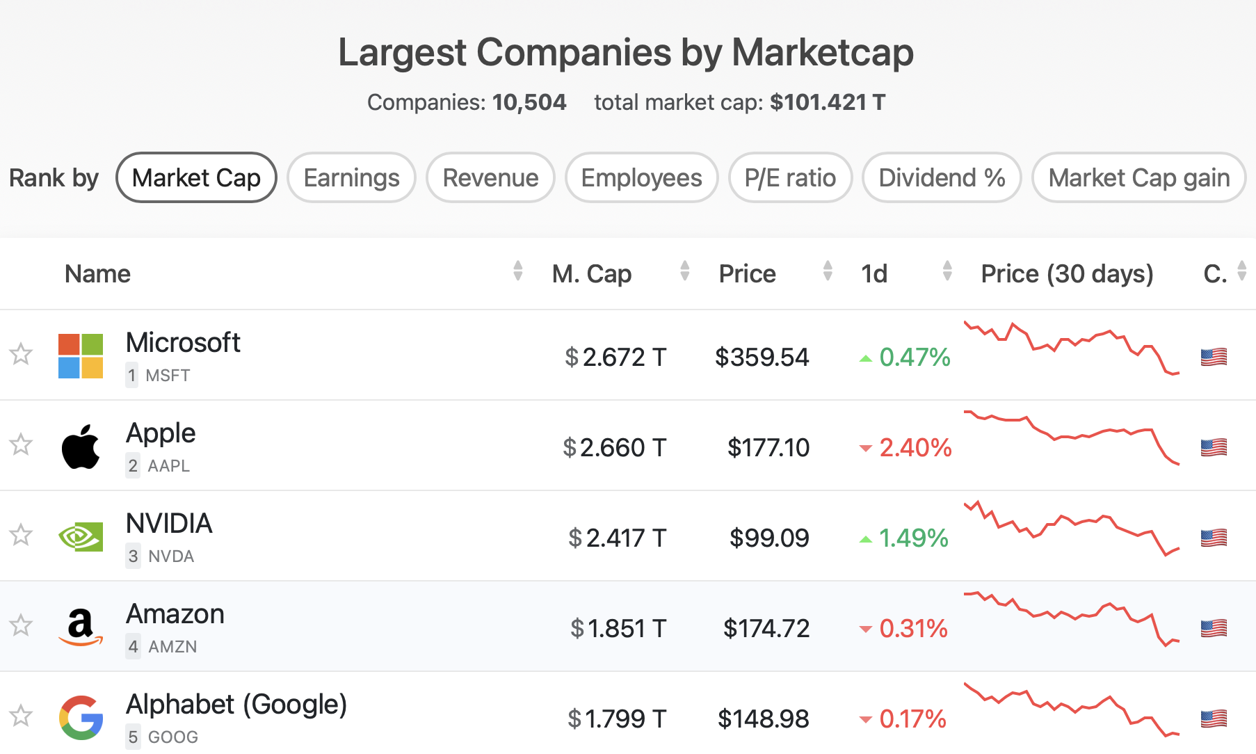The image size is (1256, 754).
Task: Sort by Price column arrows
Action: point(828,271)
